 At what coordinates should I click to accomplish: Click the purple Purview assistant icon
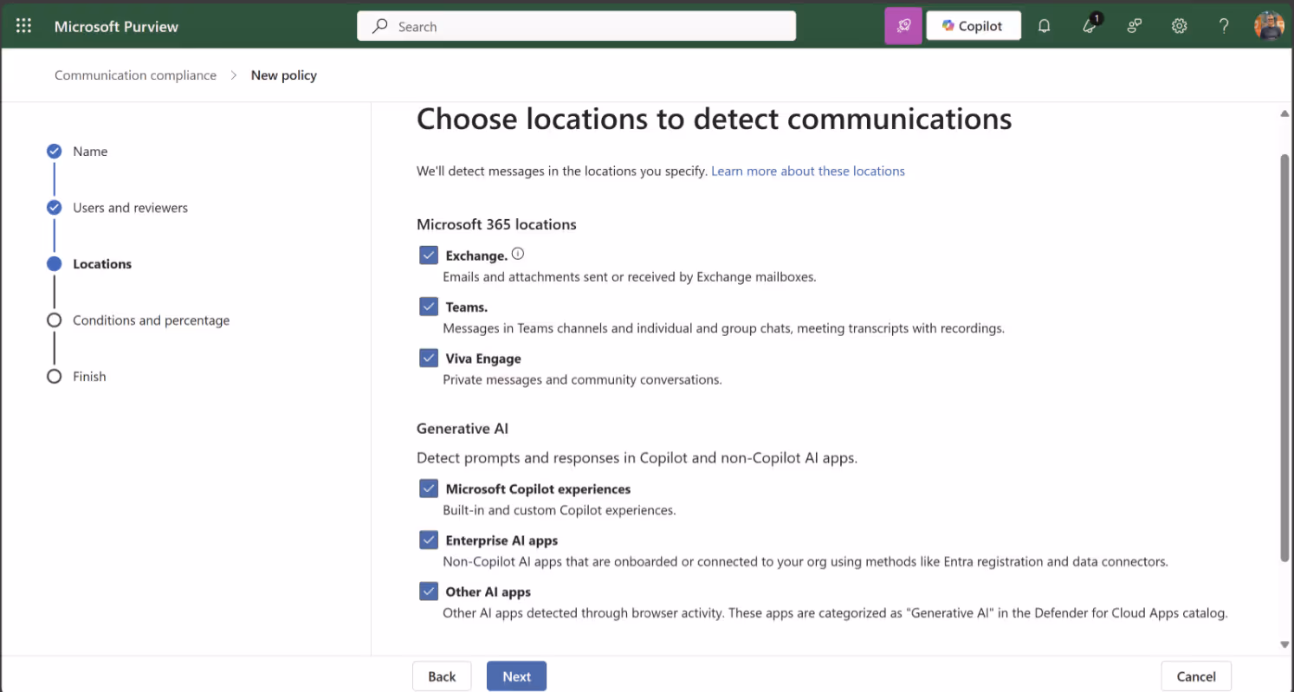(903, 26)
